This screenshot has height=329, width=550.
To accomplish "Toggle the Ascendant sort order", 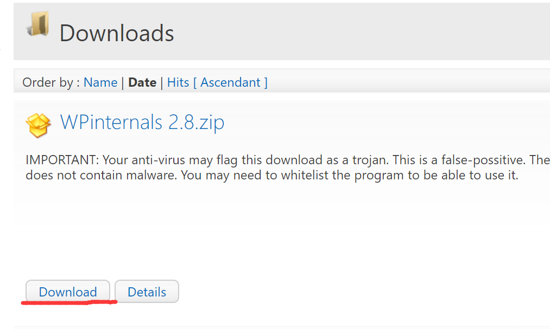I will 233,82.
